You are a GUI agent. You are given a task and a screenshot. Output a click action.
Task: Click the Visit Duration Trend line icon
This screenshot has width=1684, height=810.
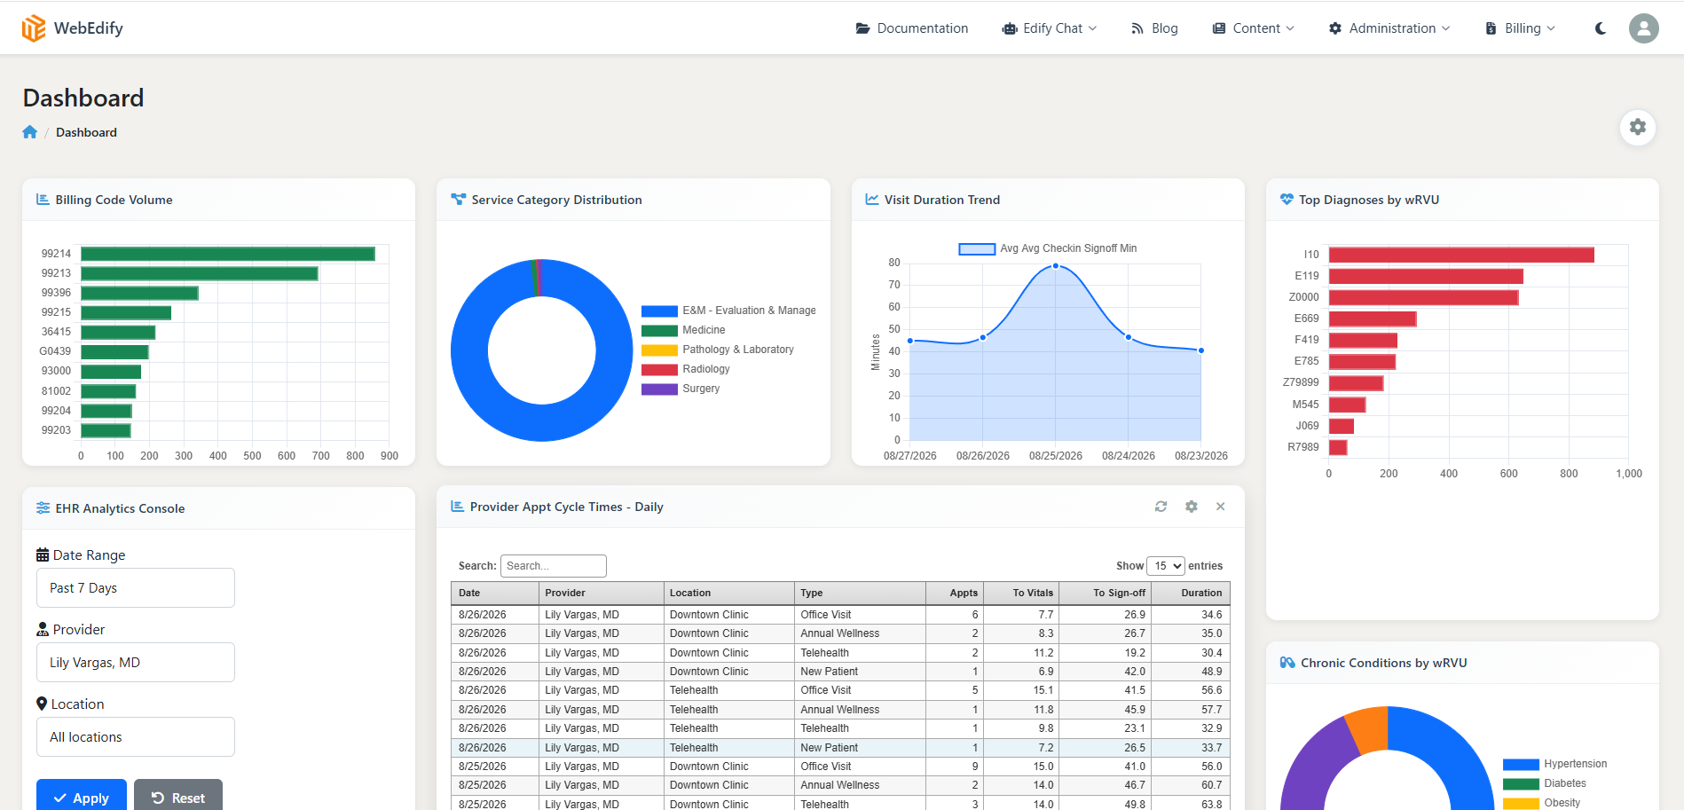[x=872, y=200]
